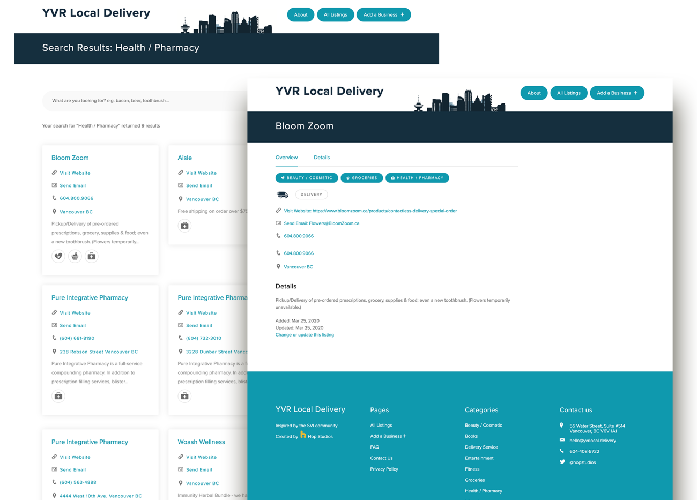The width and height of the screenshot is (697, 500).
Task: Click the phone icon beside 604.800.9066 on detail page
Action: pos(278,236)
